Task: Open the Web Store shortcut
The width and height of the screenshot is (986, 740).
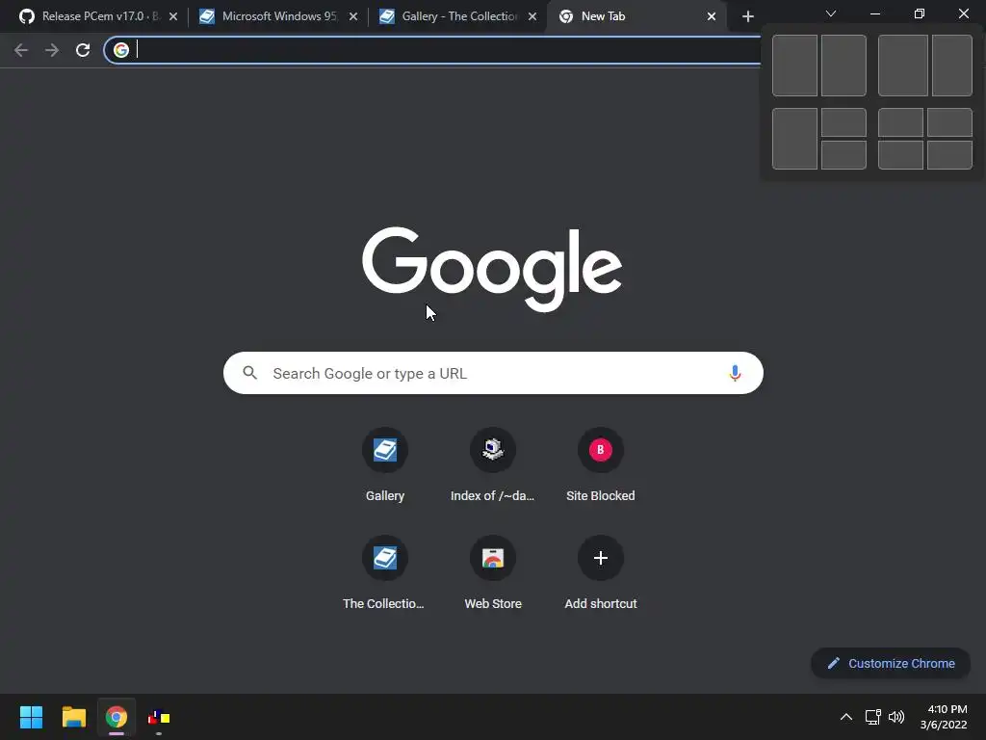Action: (x=492, y=573)
